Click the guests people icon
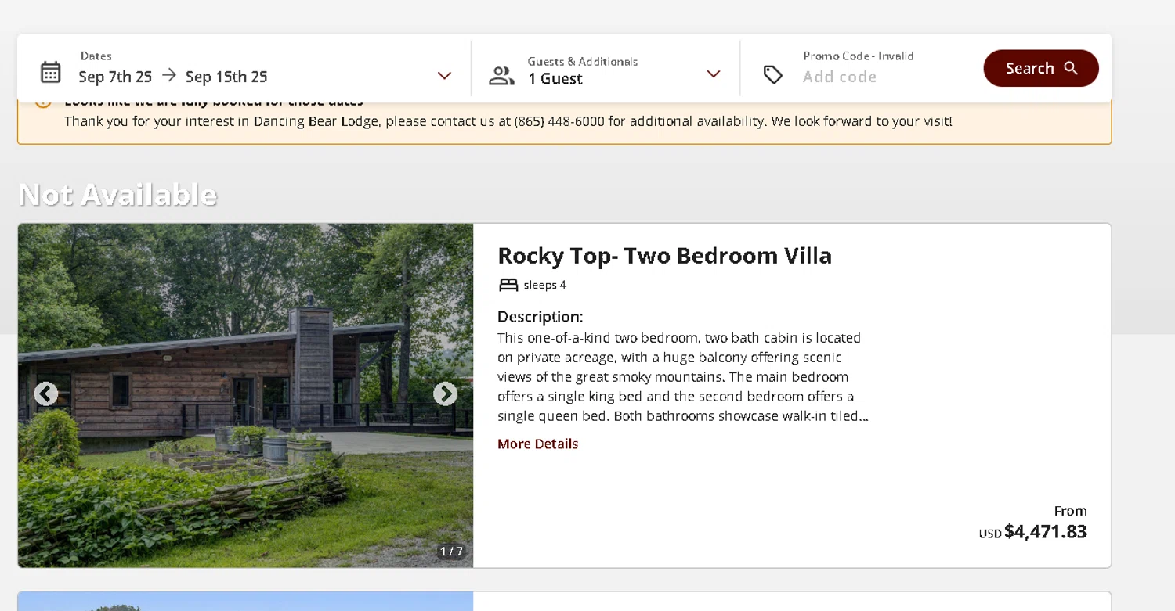The width and height of the screenshot is (1175, 611). (501, 76)
